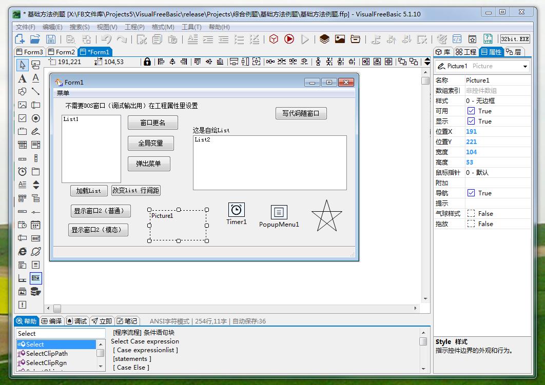545x385 pixels.
Task: Open the 工程(P) menu
Action: point(134,27)
